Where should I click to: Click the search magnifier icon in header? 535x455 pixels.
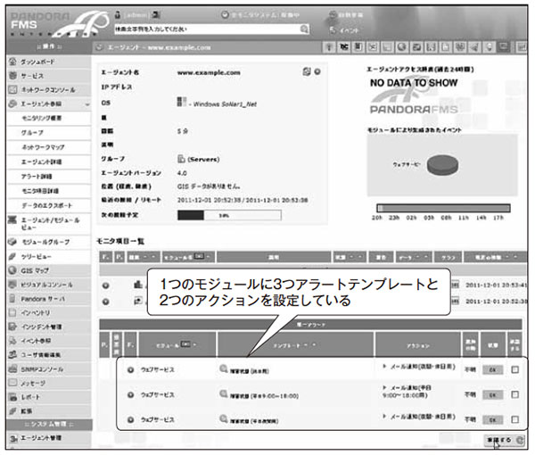pyautogui.click(x=304, y=29)
